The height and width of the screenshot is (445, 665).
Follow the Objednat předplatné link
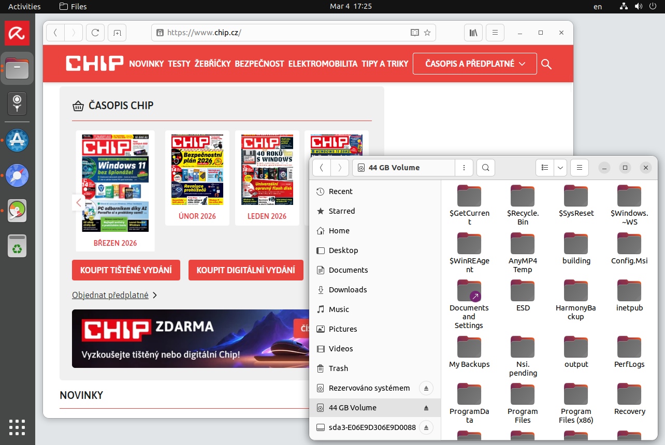[110, 295]
